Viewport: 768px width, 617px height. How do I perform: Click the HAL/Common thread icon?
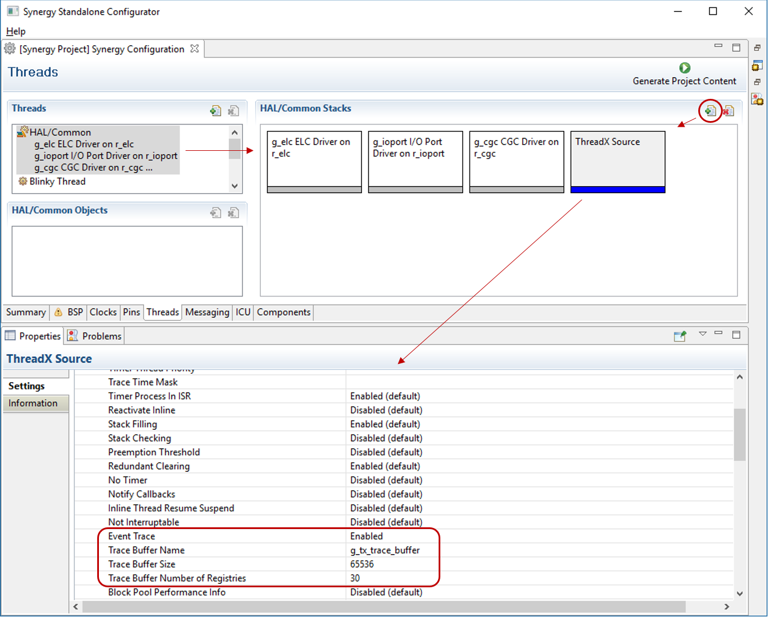coord(23,132)
